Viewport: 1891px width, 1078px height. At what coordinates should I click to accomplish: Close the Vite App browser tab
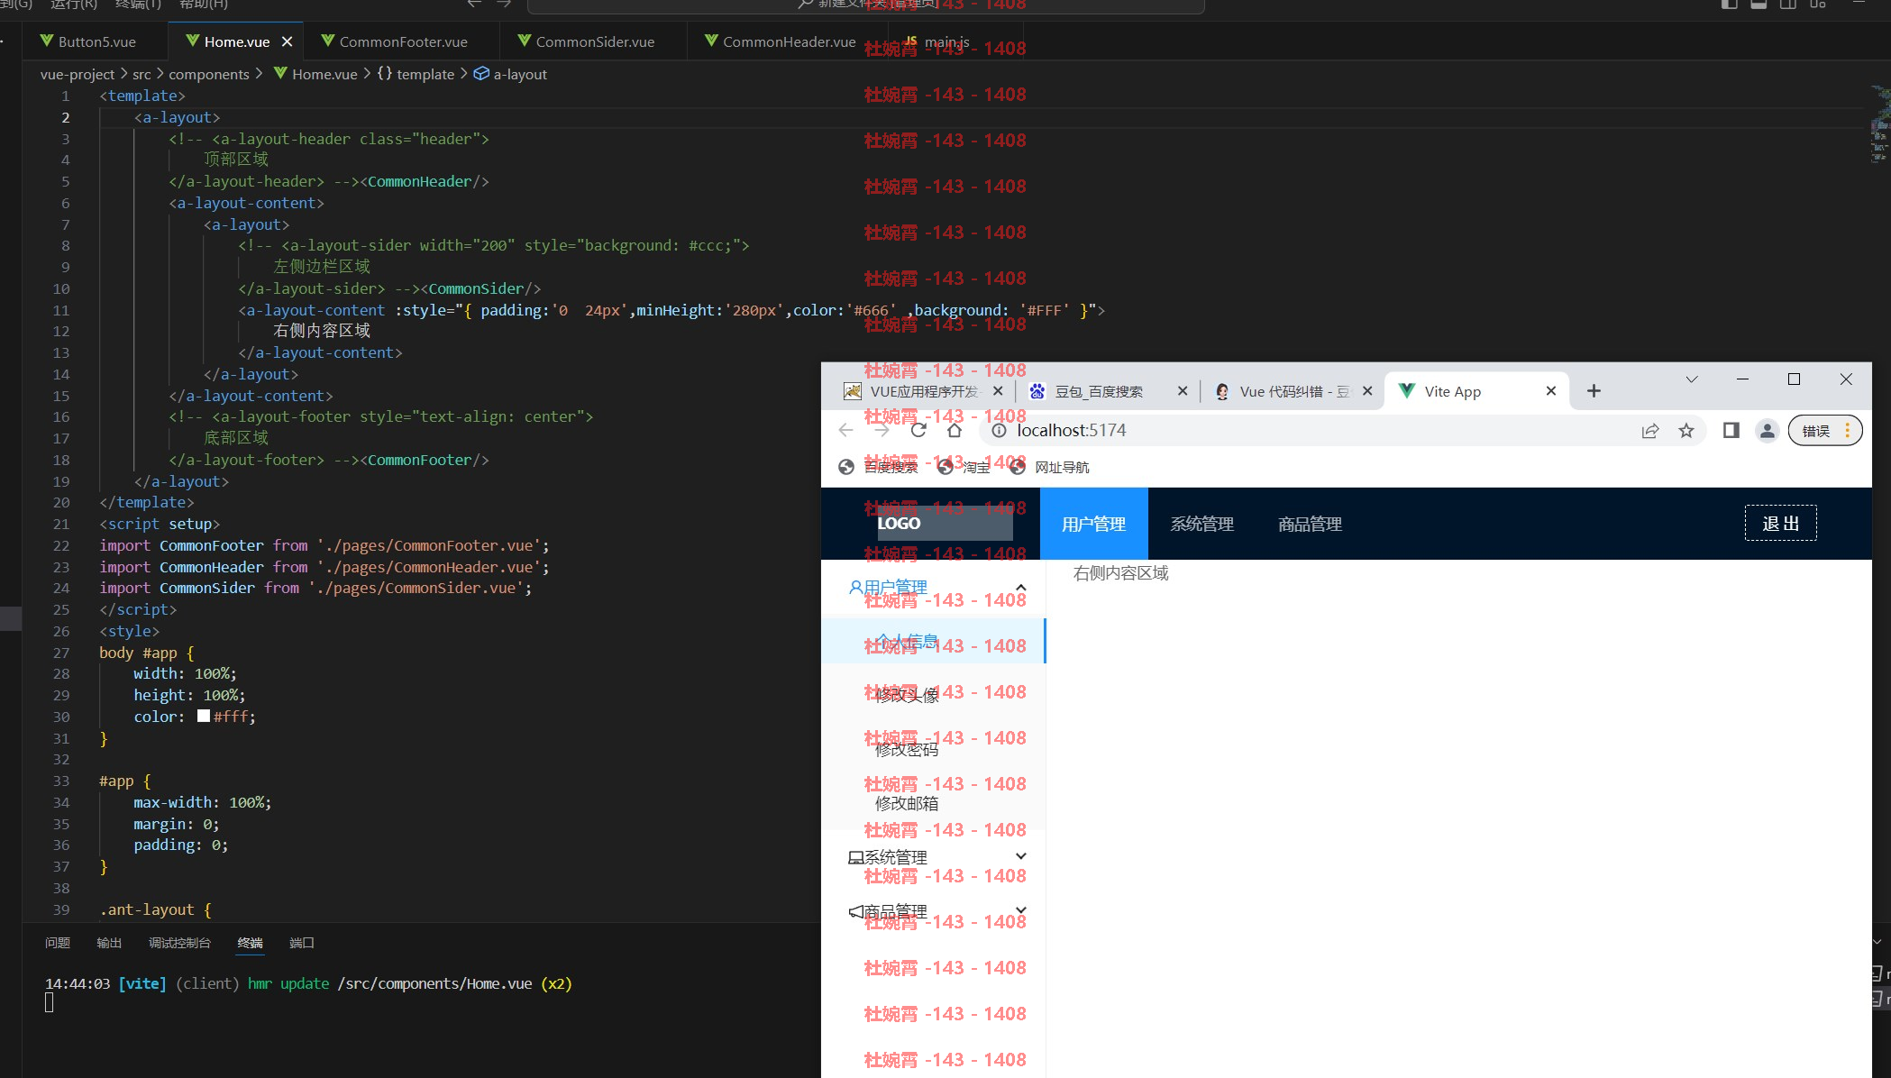pyautogui.click(x=1551, y=390)
